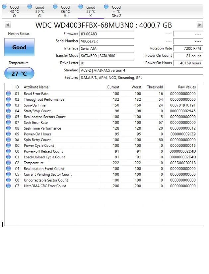The width and height of the screenshot is (209, 274).
Task: Click the 27 °C temperature button
Action: click(19, 74)
